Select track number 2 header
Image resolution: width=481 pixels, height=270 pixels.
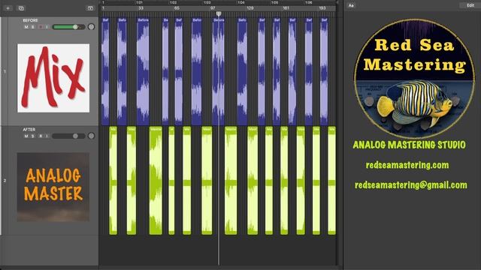tap(5, 181)
